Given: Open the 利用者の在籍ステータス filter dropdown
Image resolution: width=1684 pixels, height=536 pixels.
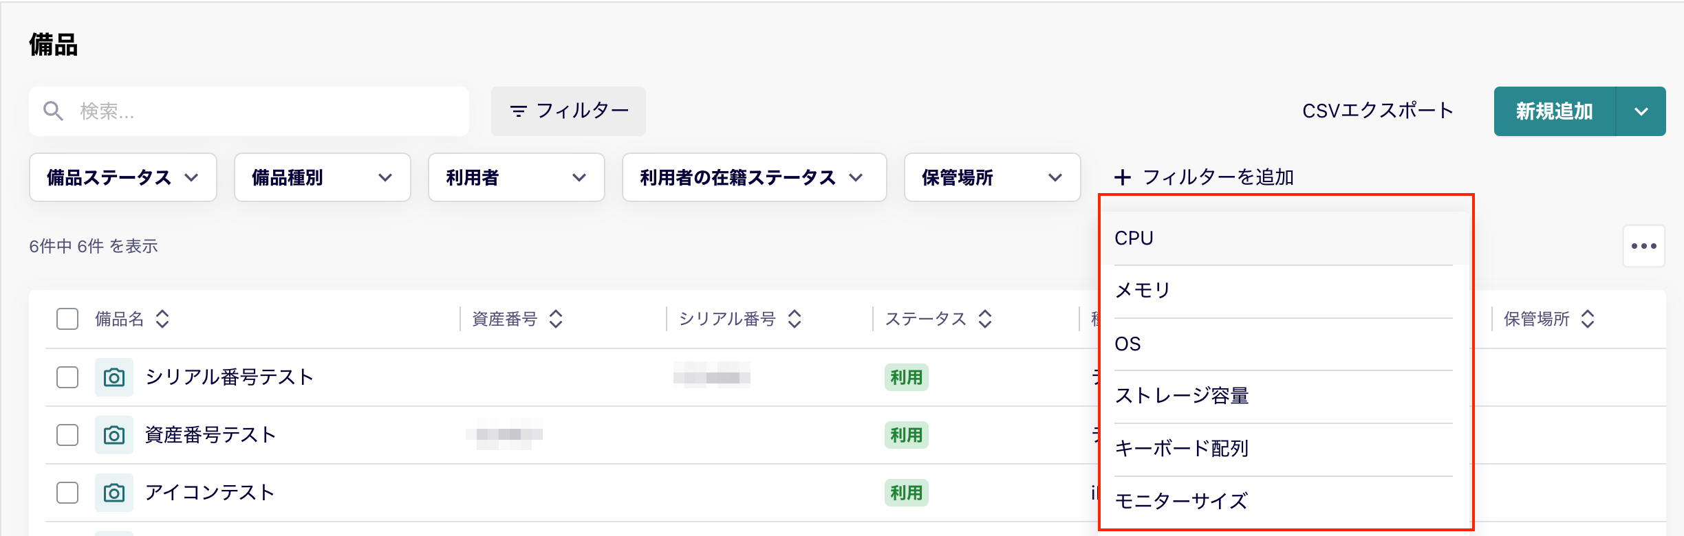Looking at the screenshot, I should point(755,177).
